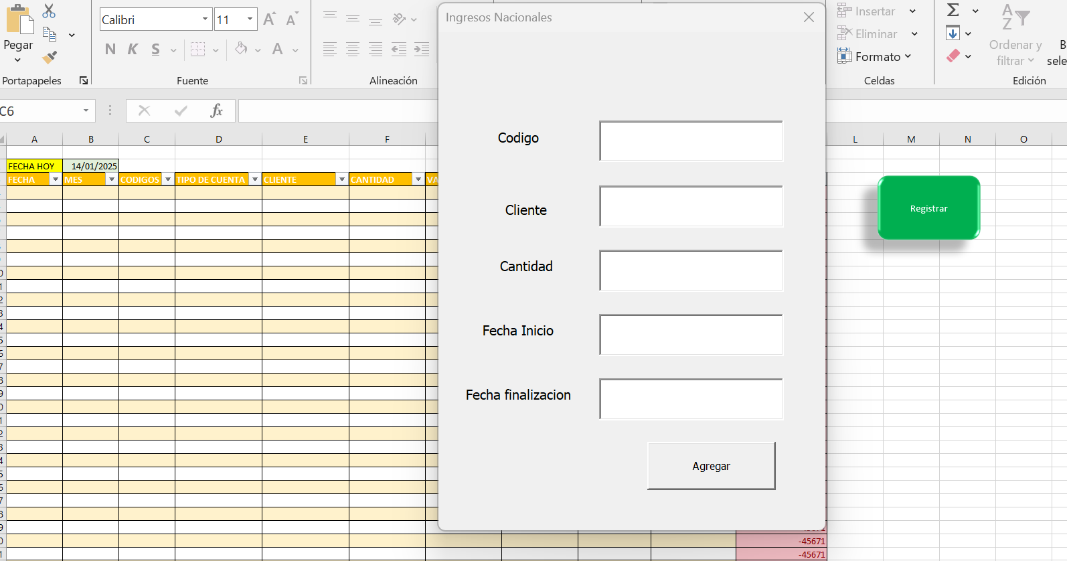Toggle Bold formatting (N)
The image size is (1067, 561).
click(110, 49)
